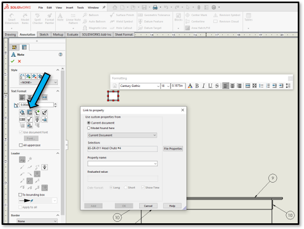Apply default attributes style icon
304x229 pixels.
(22, 76)
